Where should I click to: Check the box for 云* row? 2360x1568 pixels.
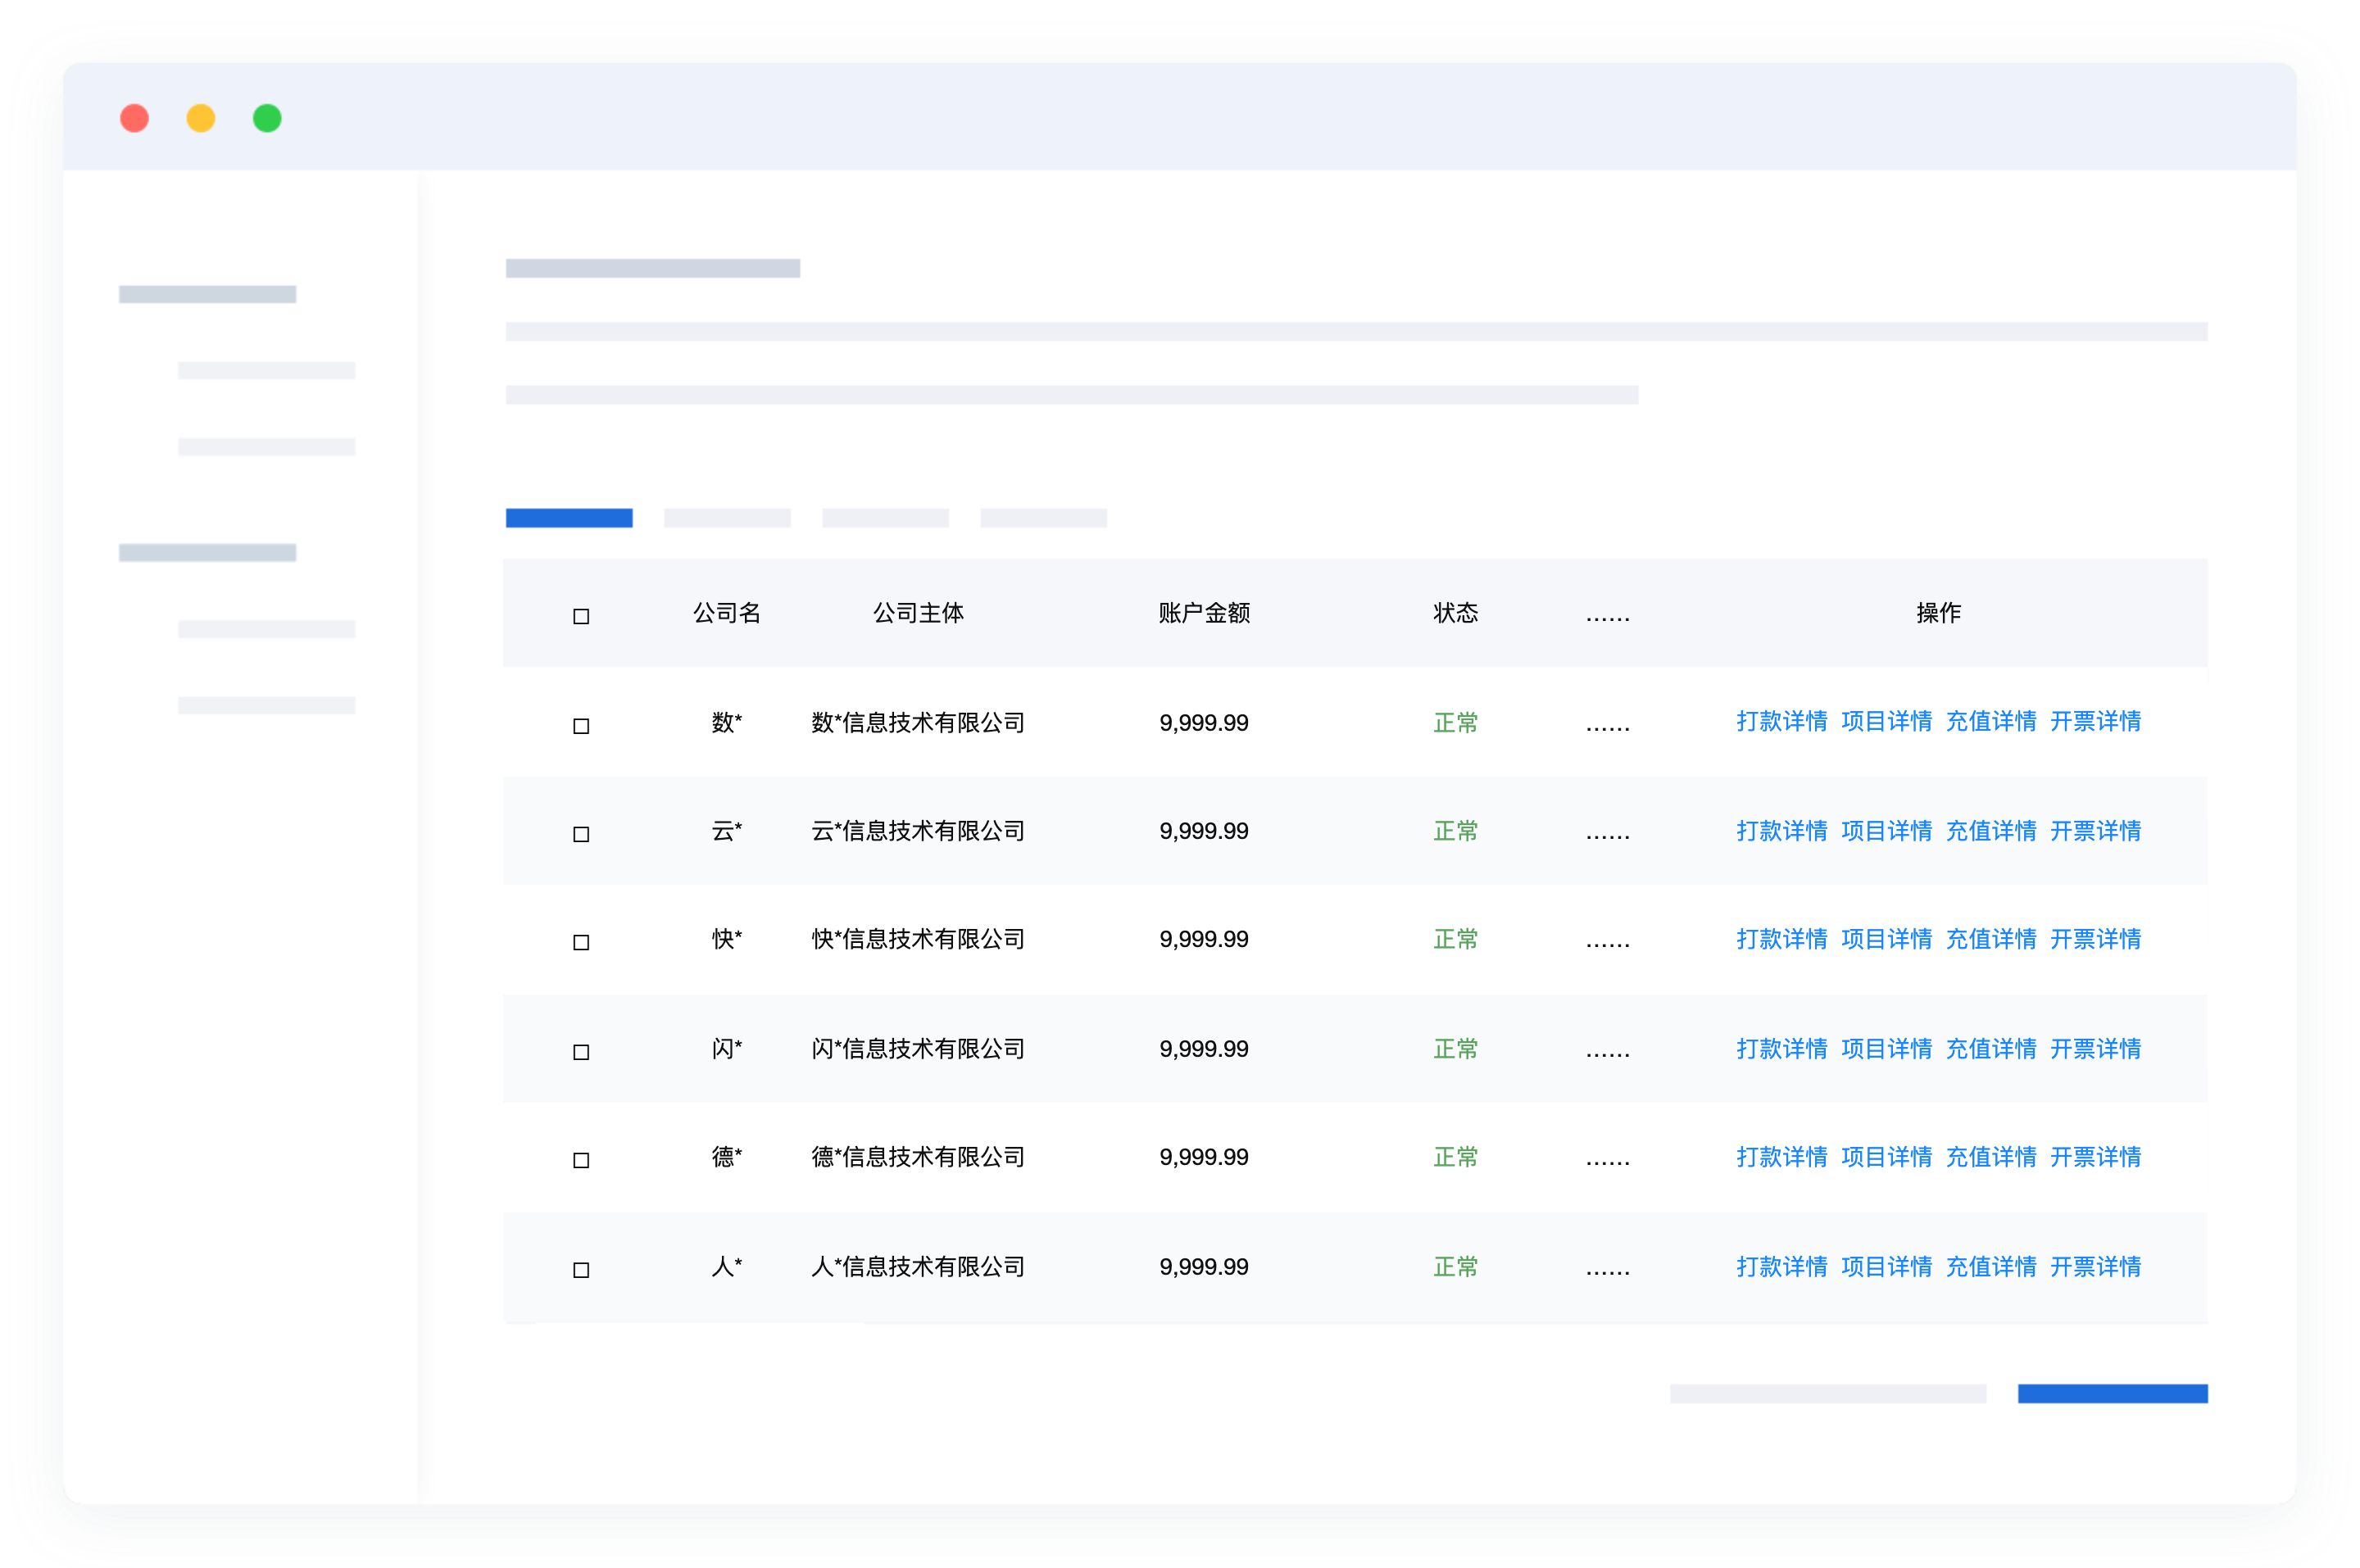(x=581, y=834)
